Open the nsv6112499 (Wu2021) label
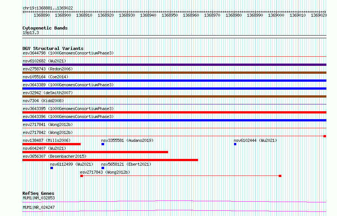Screen dimensions: 337x216 click(72, 164)
